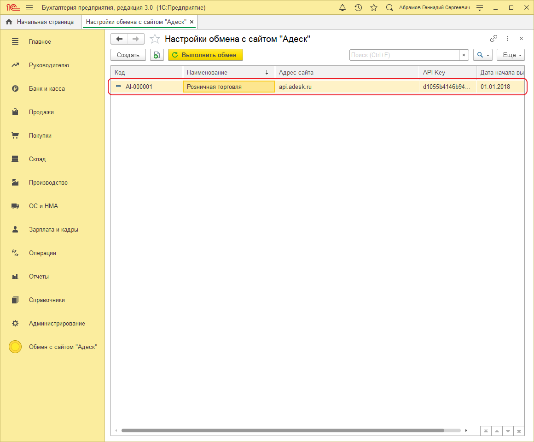Click the horizontal scrollbar thumb
Viewport: 534px width, 442px height.
pos(283,430)
